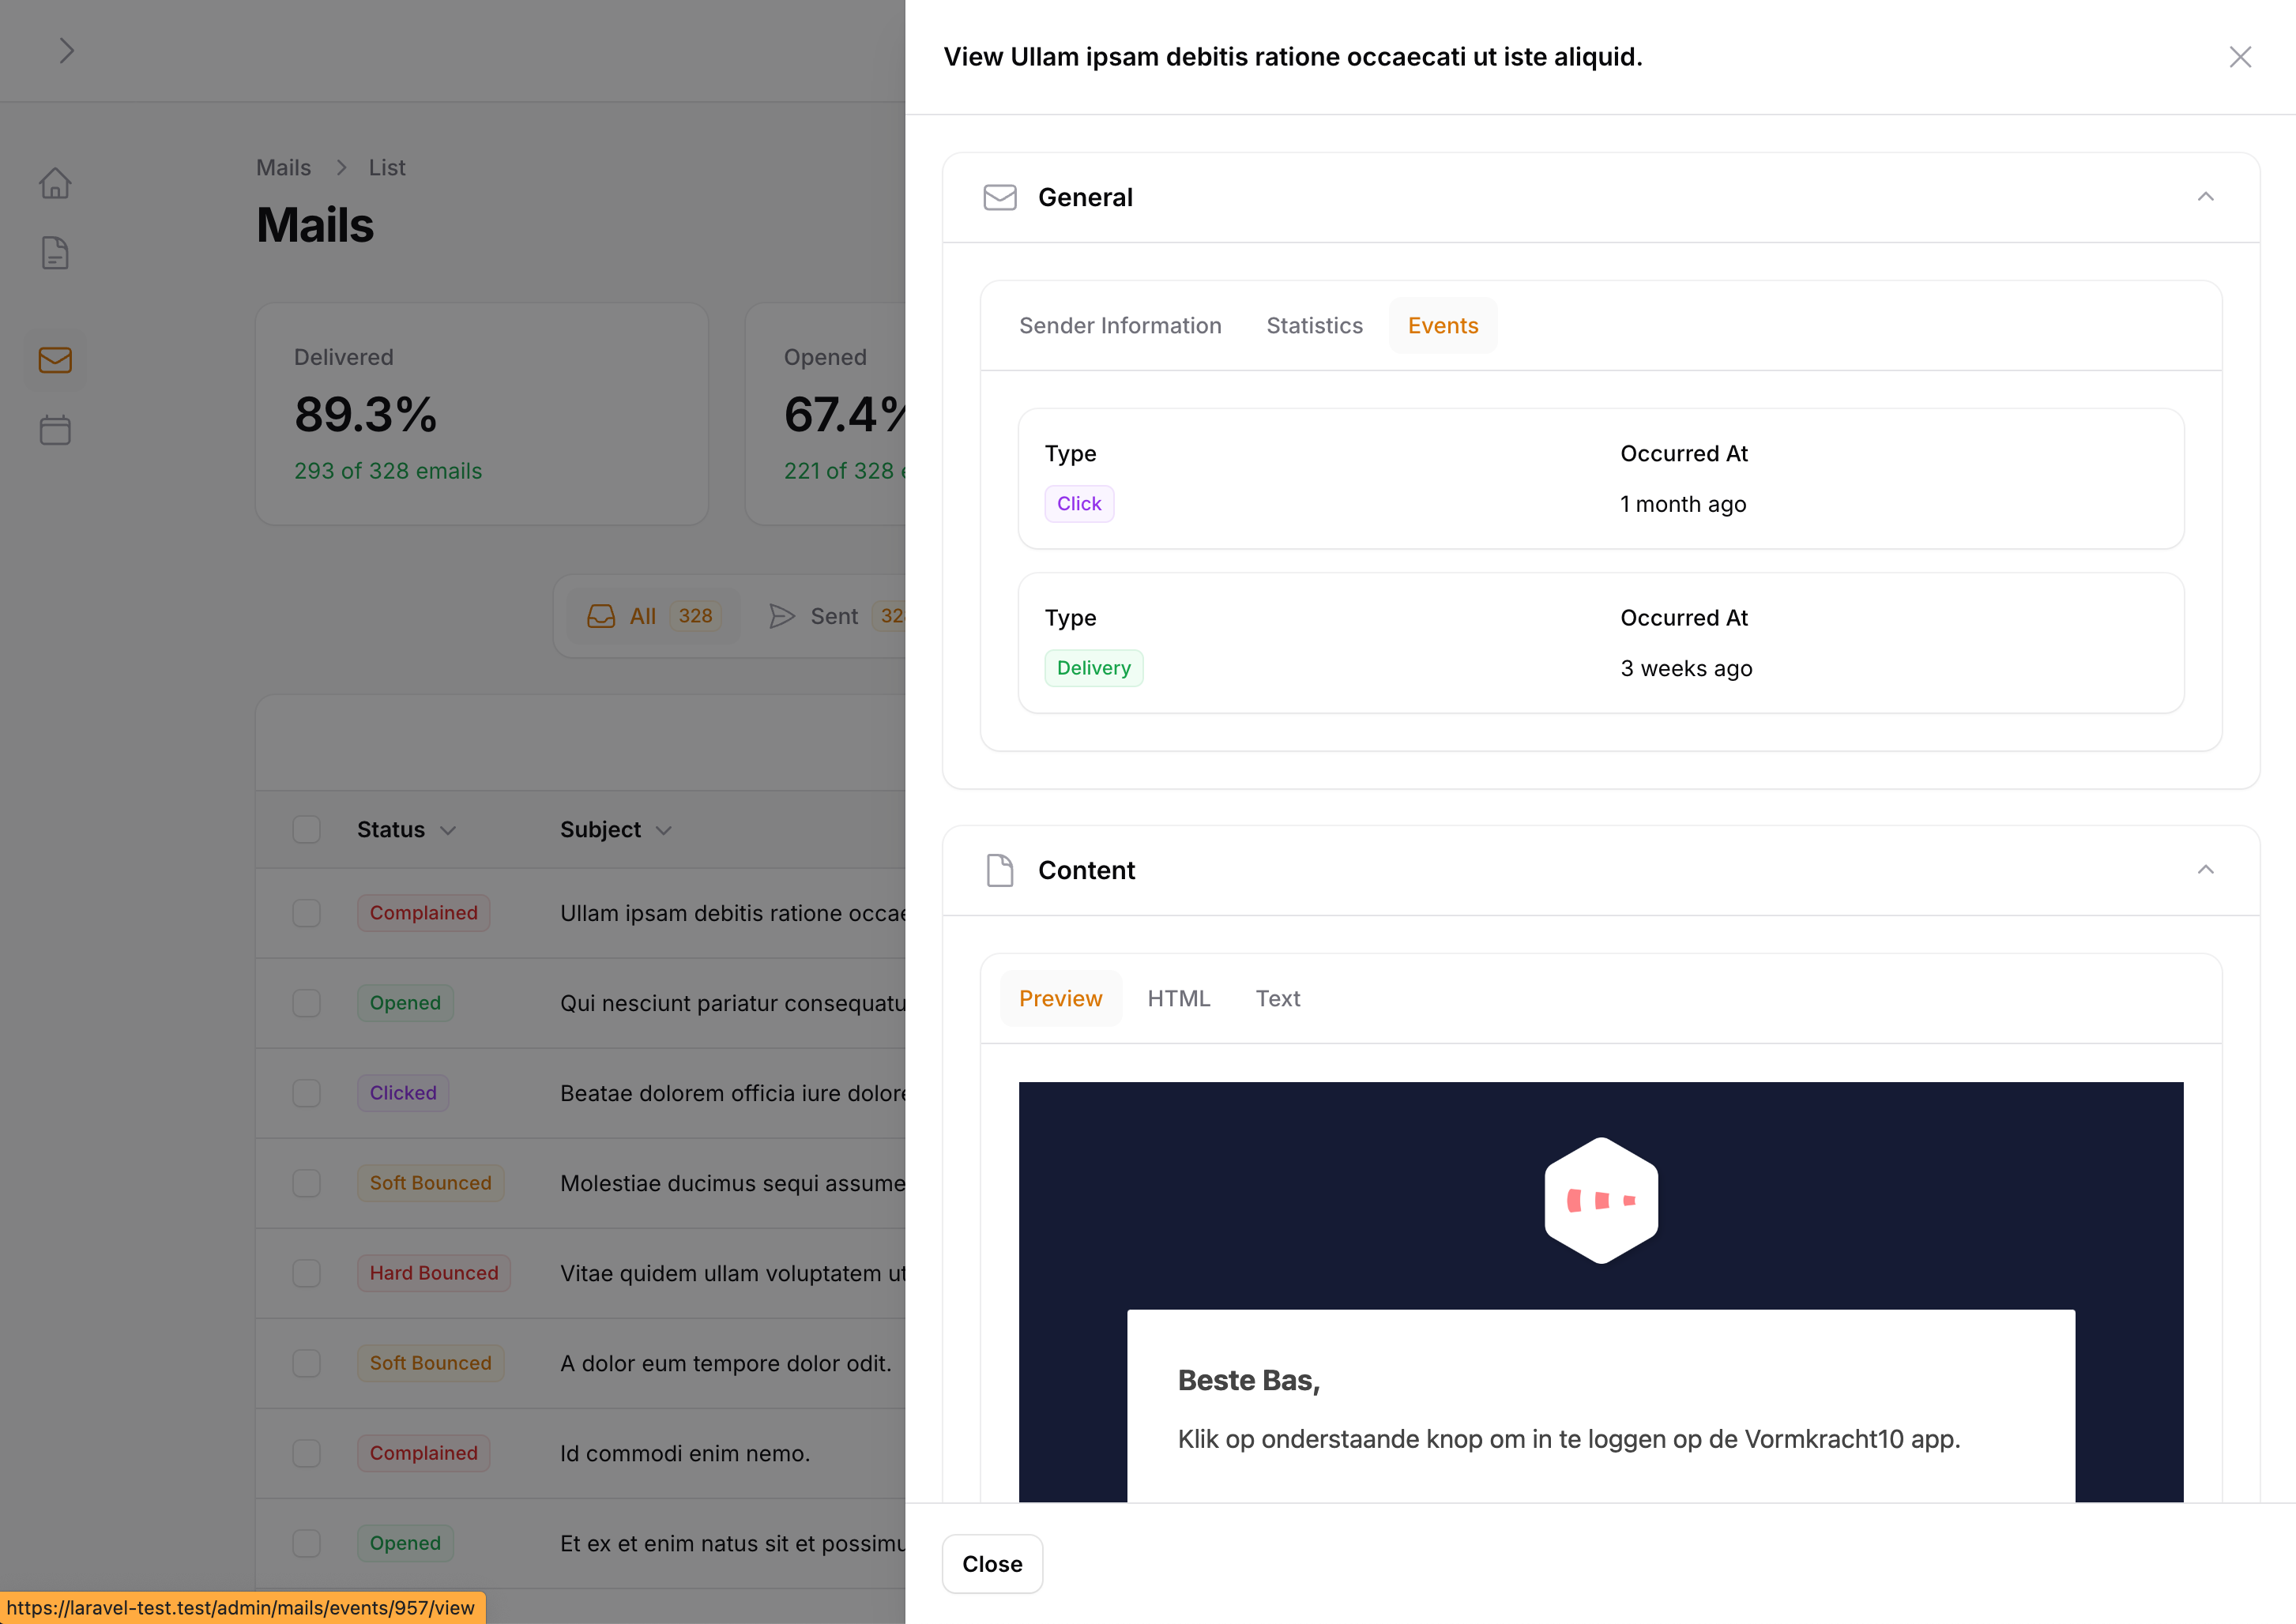Toggle the select-all checkbox in table header
The image size is (2296, 1624).
click(306, 829)
